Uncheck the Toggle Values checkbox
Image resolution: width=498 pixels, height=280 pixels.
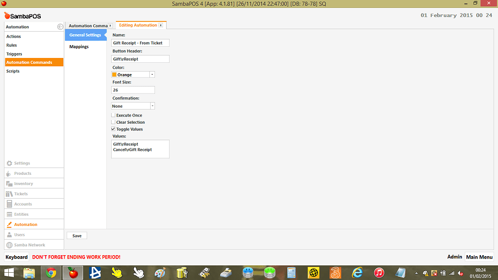113,129
